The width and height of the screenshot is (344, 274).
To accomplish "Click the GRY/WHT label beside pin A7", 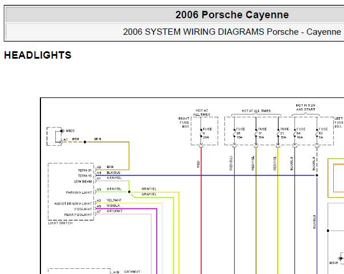I will [114, 211].
